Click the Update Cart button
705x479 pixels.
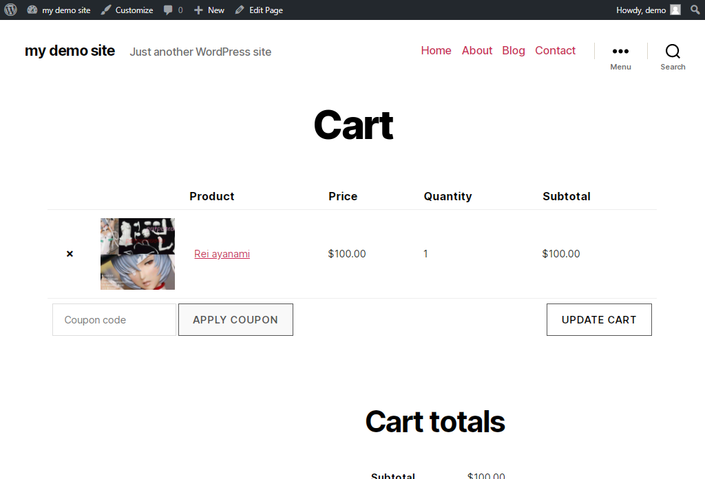tap(599, 319)
